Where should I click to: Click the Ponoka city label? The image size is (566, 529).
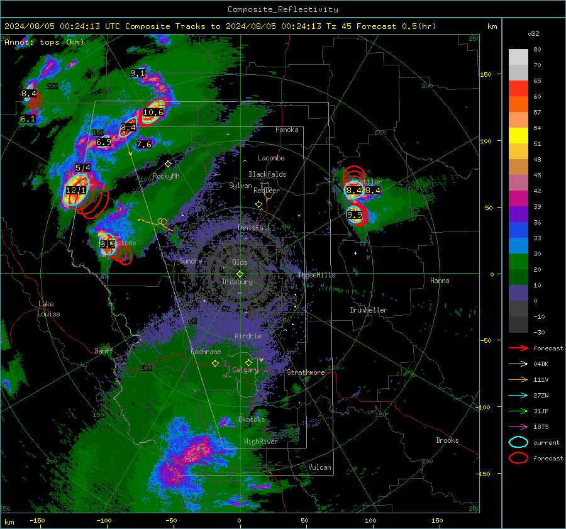287,130
